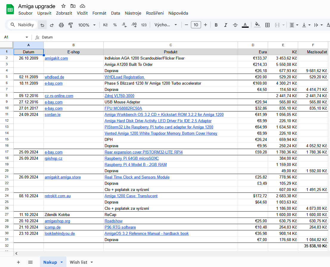
Task: Open the zoom 100% dropdown
Action: point(87,25)
